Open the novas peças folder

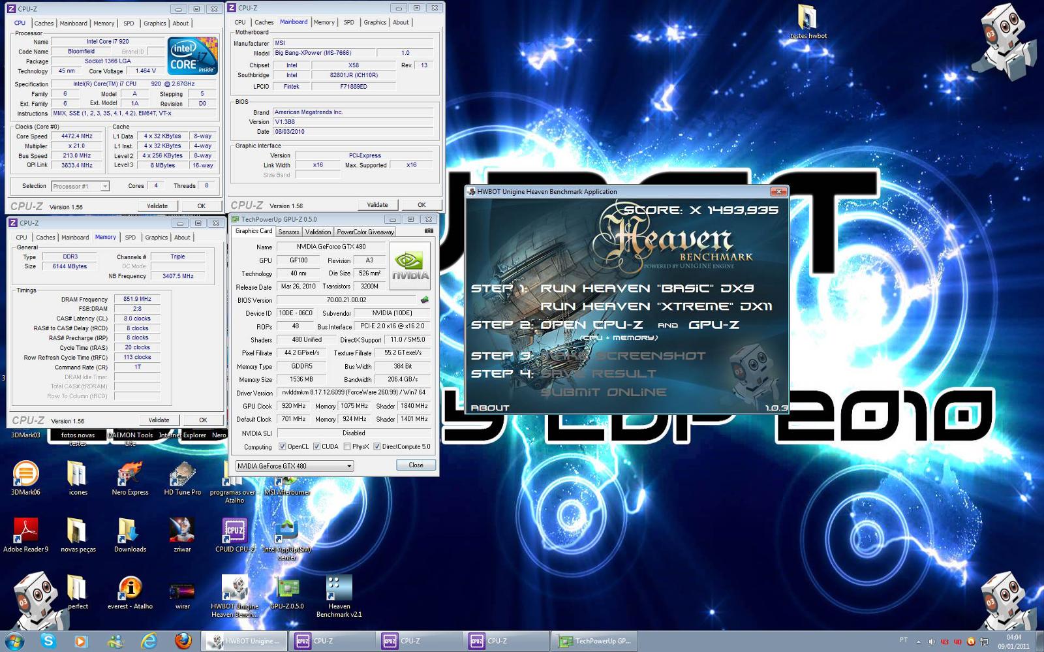[78, 535]
